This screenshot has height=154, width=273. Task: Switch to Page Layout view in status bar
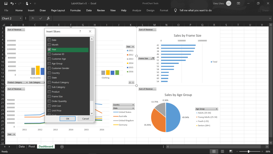[x=222, y=151]
